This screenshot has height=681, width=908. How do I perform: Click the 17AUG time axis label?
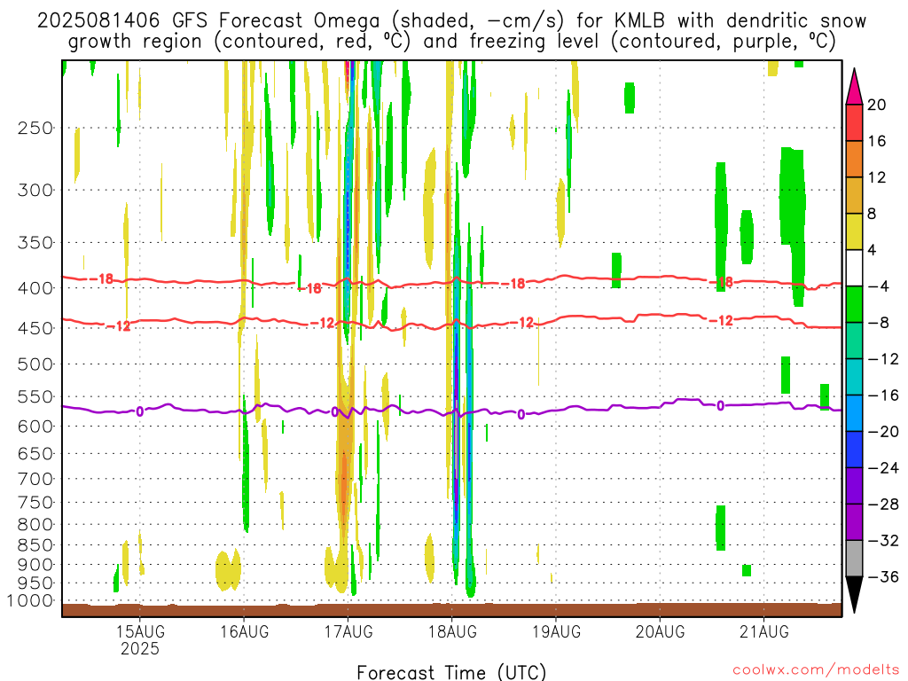click(x=348, y=631)
